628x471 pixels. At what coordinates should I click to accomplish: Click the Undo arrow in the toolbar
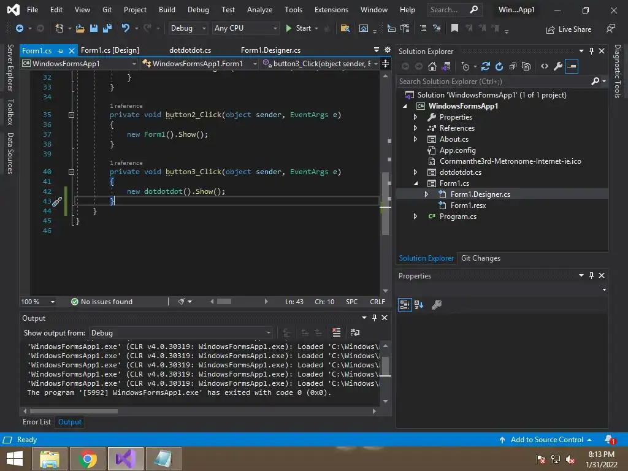[126, 28]
